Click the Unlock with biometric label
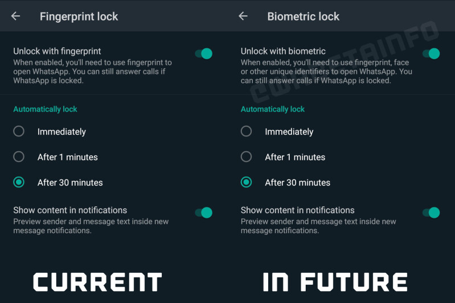 [283, 51]
